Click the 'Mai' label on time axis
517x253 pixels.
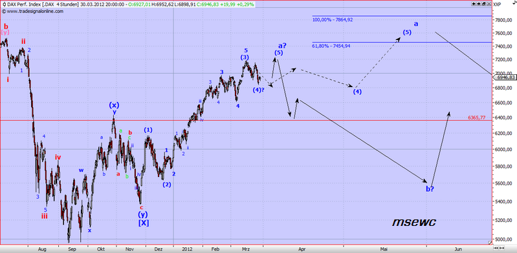point(384,250)
